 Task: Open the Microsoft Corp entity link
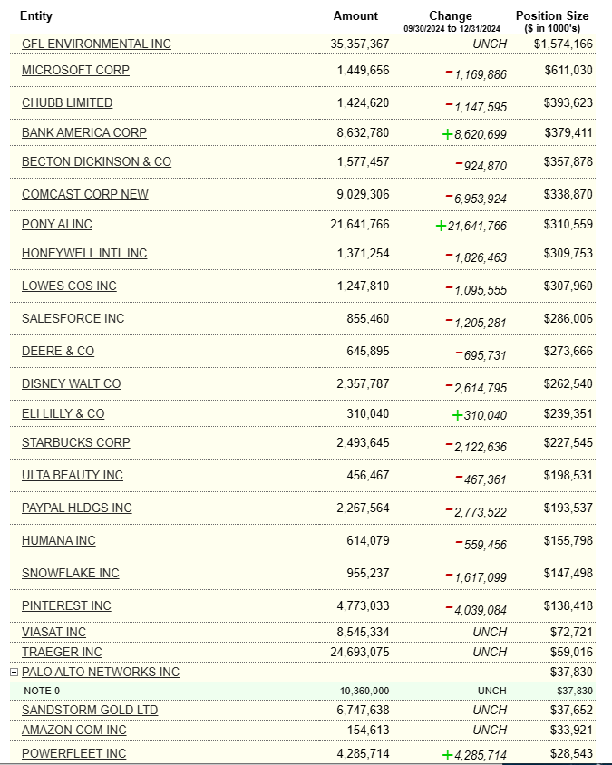[x=75, y=71]
